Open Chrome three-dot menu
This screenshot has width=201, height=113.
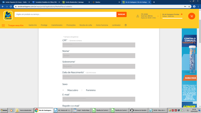198,7
